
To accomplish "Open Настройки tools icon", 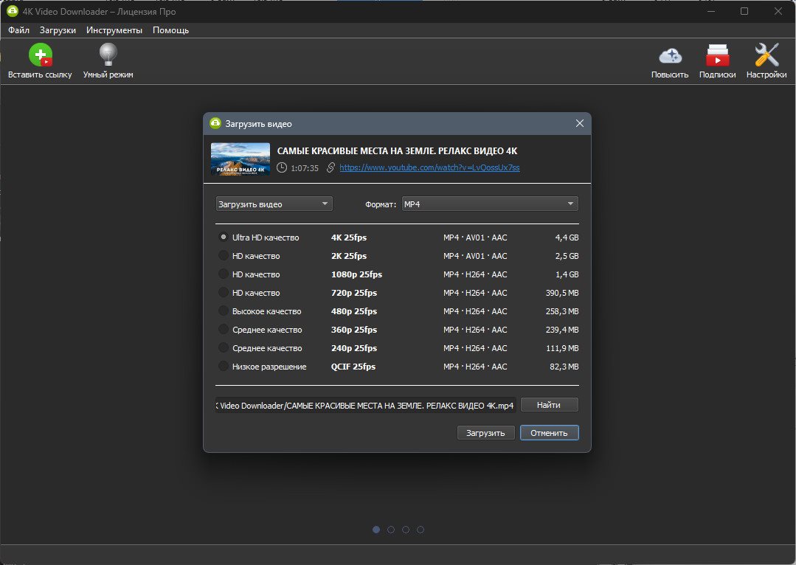I will pos(766,55).
